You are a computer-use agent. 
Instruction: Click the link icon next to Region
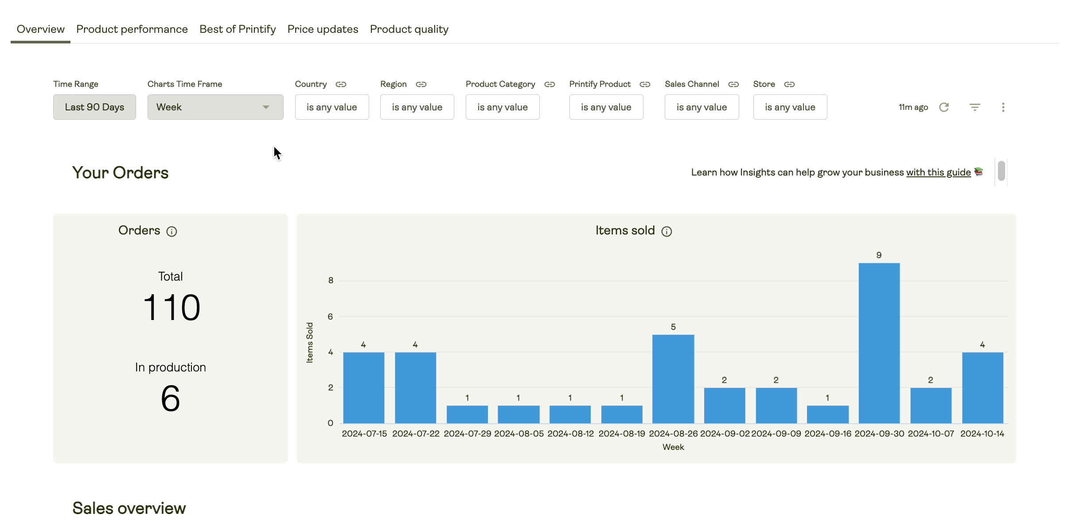(420, 84)
